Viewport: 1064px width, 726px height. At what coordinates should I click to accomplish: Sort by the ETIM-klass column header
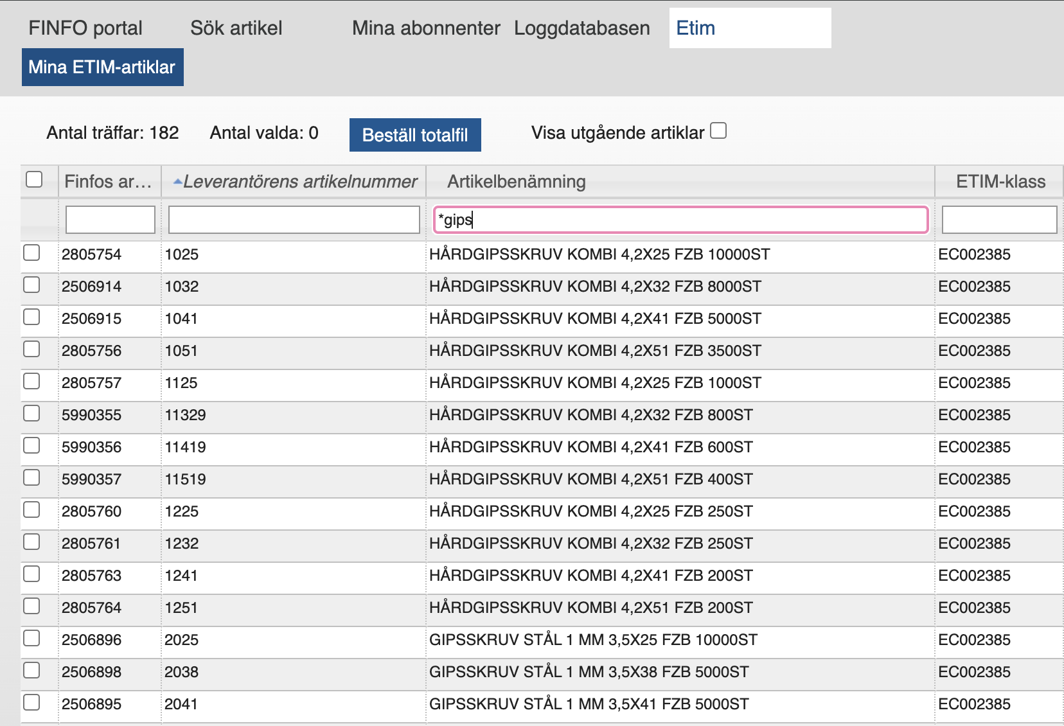[x=1000, y=182]
